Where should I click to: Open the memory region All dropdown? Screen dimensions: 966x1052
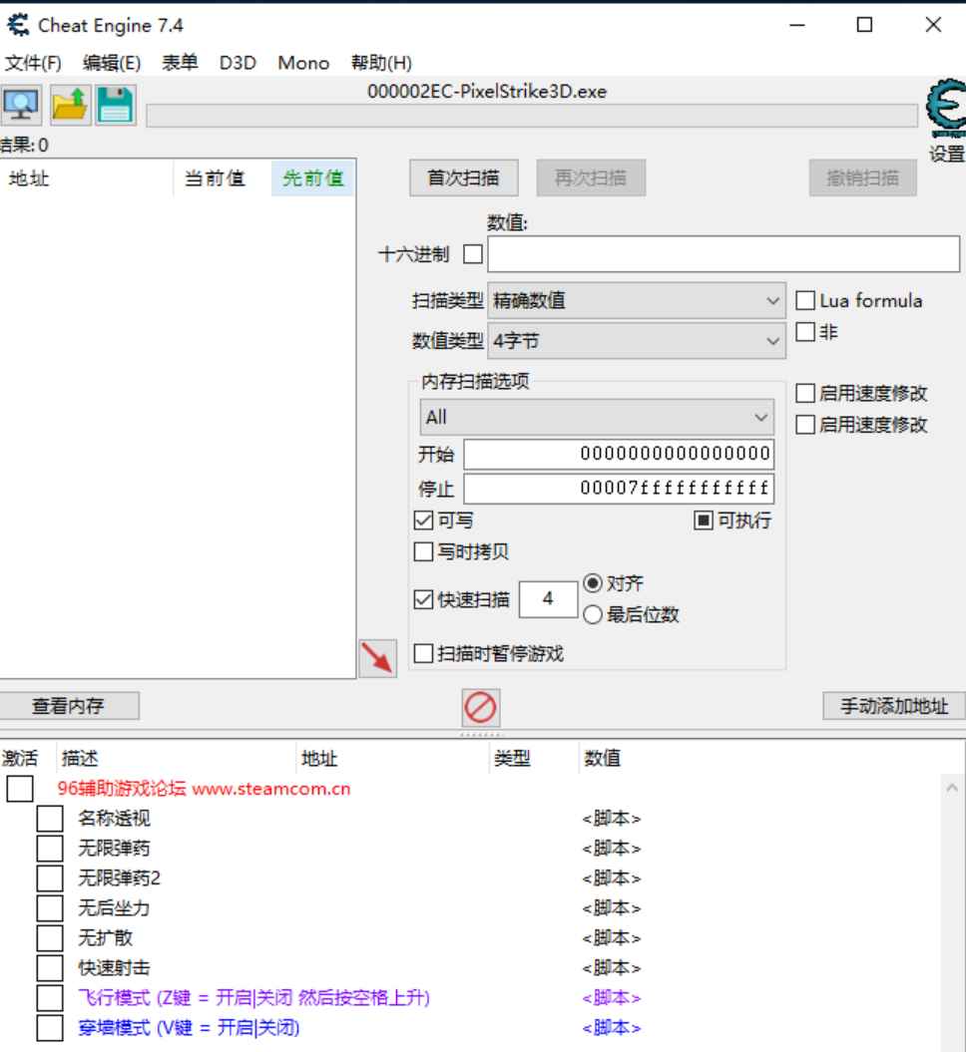pos(597,418)
